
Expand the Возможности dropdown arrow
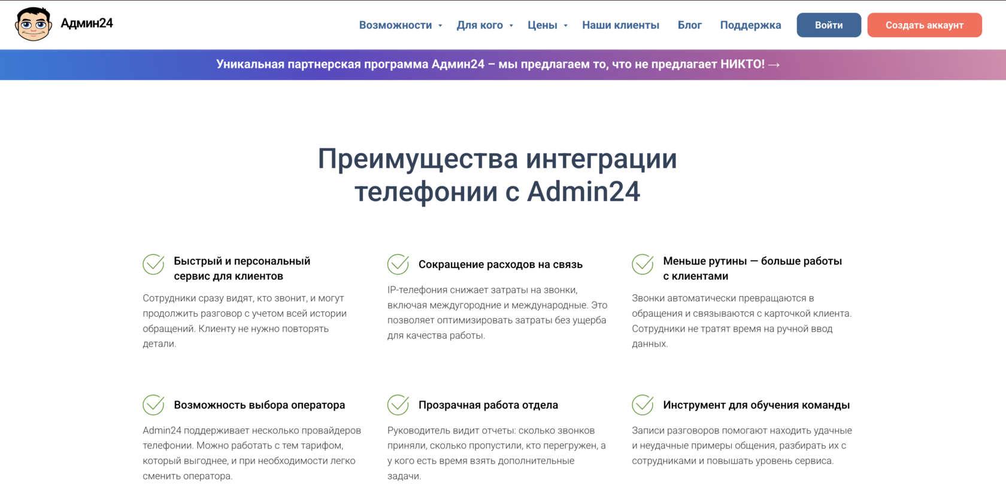[440, 26]
